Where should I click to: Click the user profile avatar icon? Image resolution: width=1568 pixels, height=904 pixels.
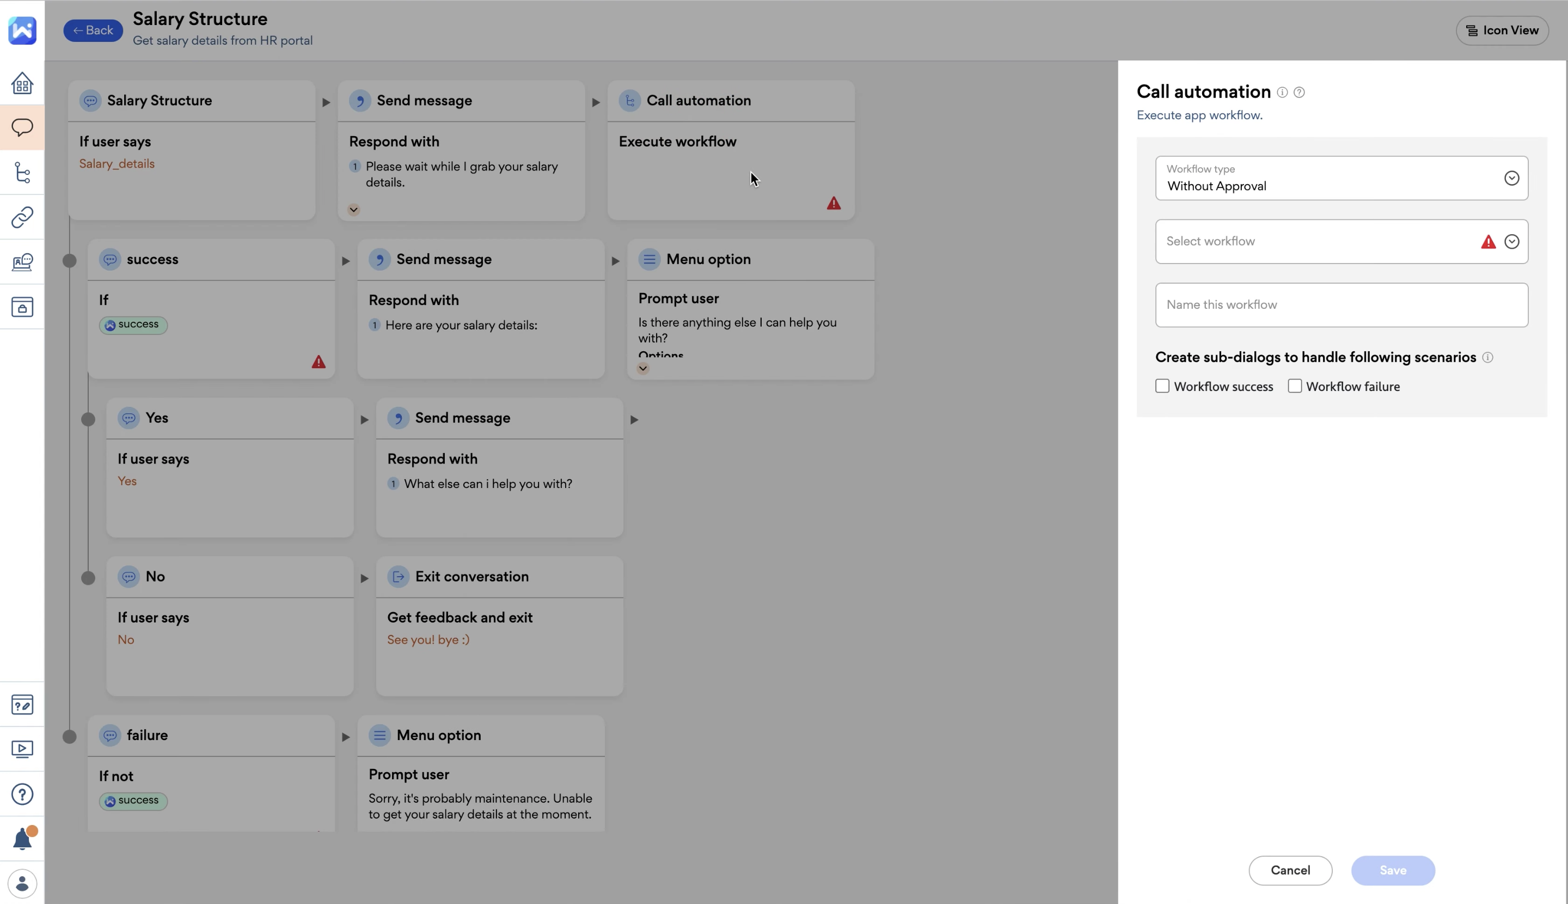pos(22,883)
